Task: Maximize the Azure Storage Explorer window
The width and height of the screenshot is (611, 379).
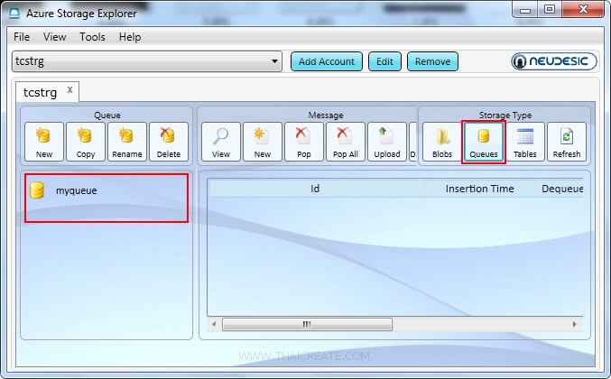Action: click(x=550, y=9)
